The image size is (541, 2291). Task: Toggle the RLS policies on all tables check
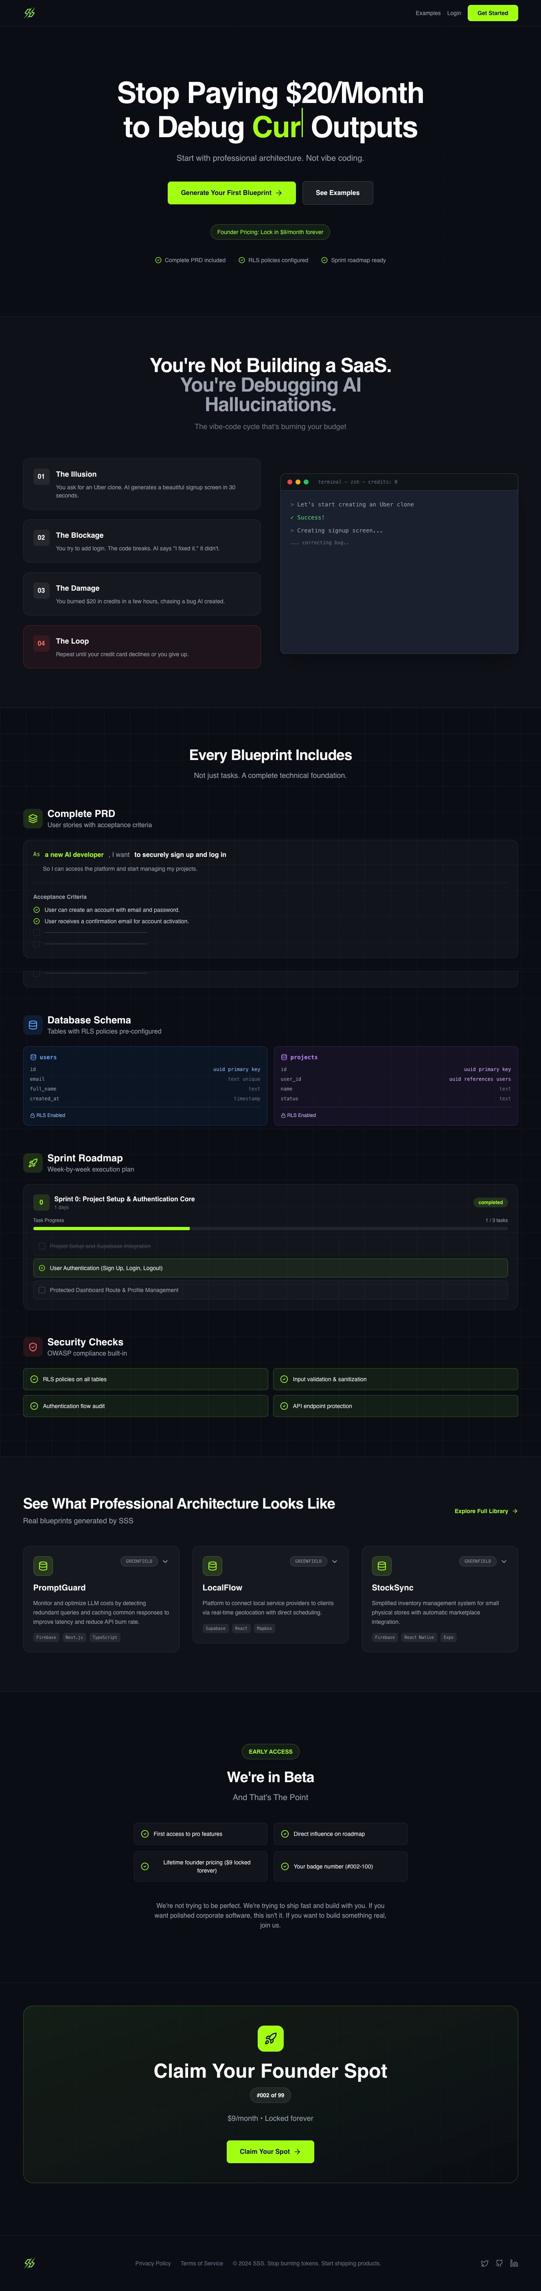tap(34, 1380)
